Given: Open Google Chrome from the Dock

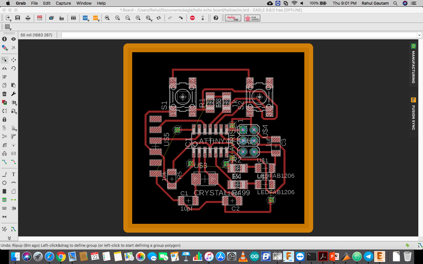Looking at the screenshot, I should (61, 257).
